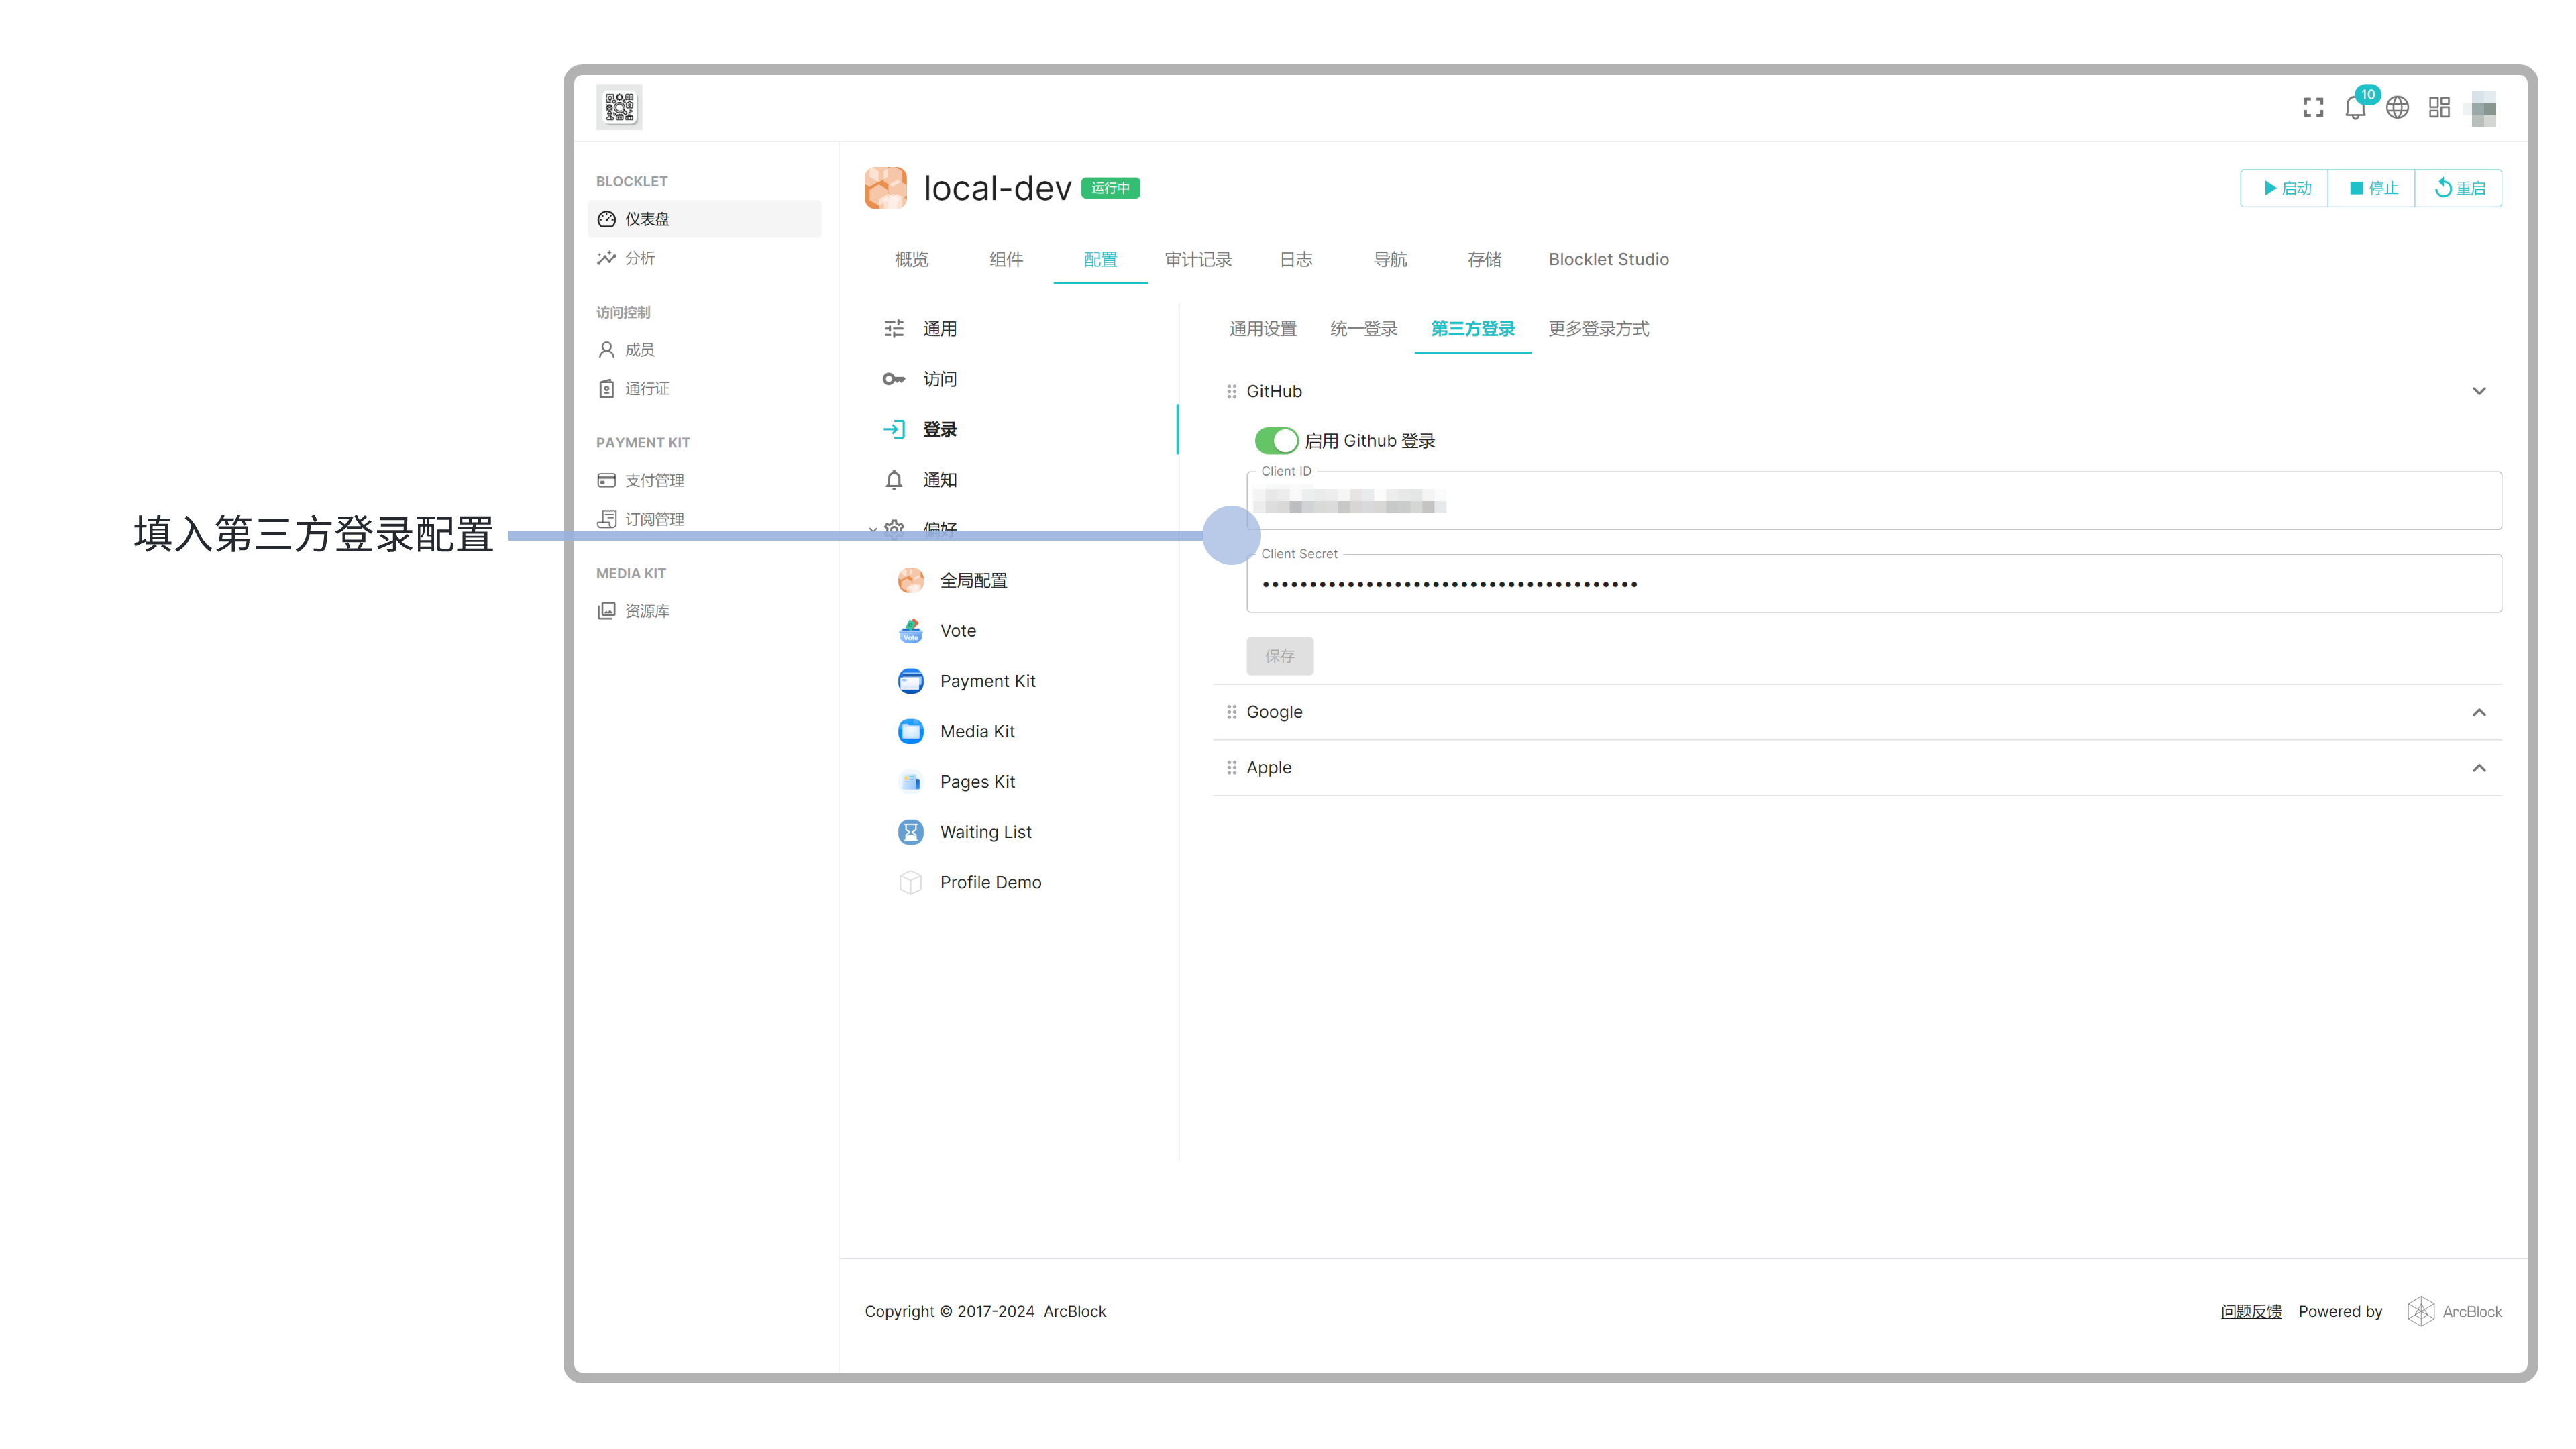This screenshot has width=2576, height=1449.
Task: Click the 停止 stop button
Action: [2372, 188]
